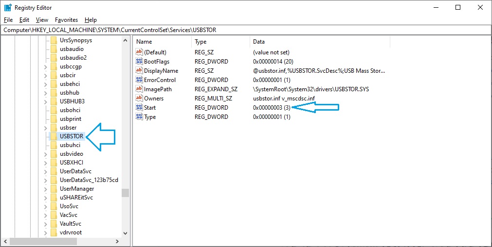Click the DisplayName string value icon
The height and width of the screenshot is (247, 492).
point(139,70)
